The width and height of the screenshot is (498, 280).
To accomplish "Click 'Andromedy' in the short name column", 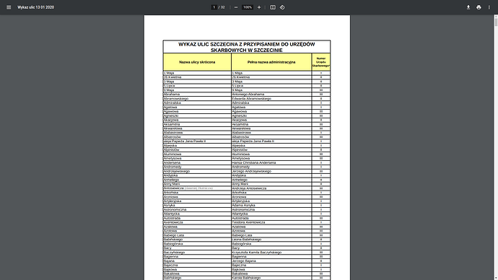I will [x=172, y=167].
